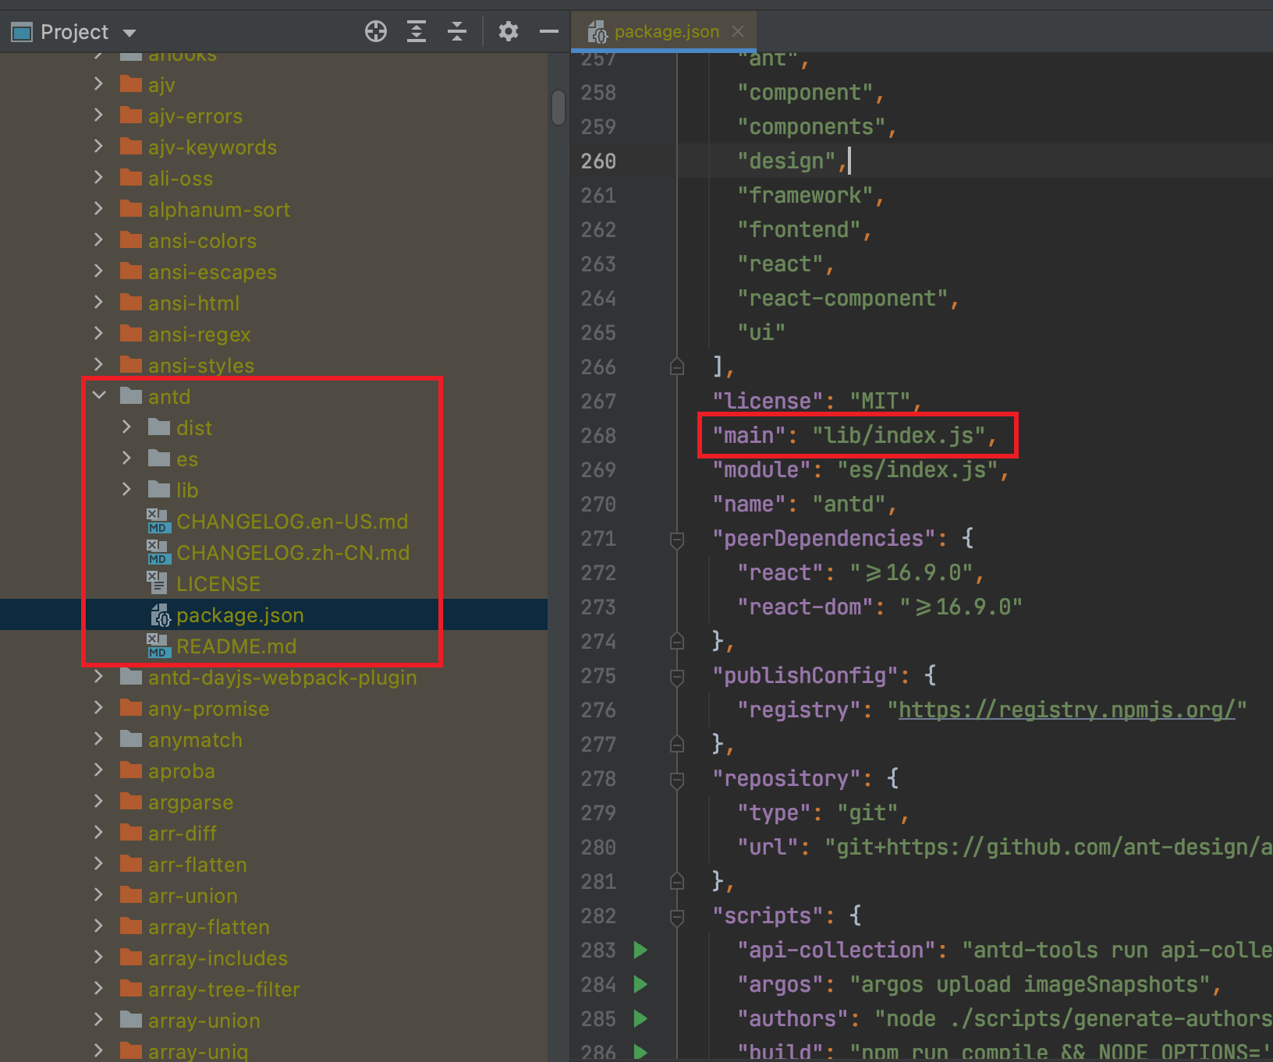This screenshot has height=1062, width=1273.
Task: Hide the Project tool window with minus icon
Action: click(549, 31)
